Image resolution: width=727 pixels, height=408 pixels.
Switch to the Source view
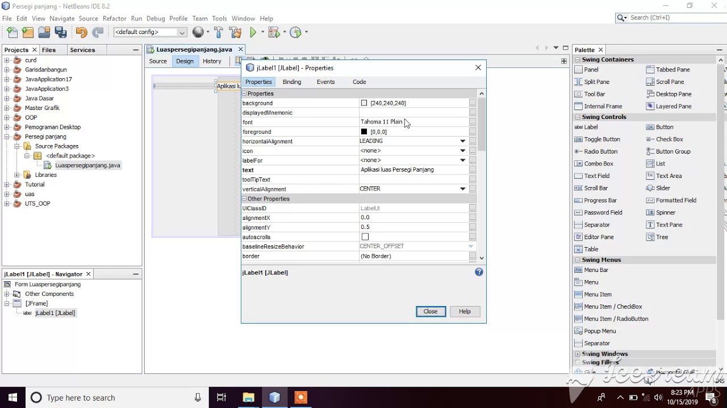[158, 61]
